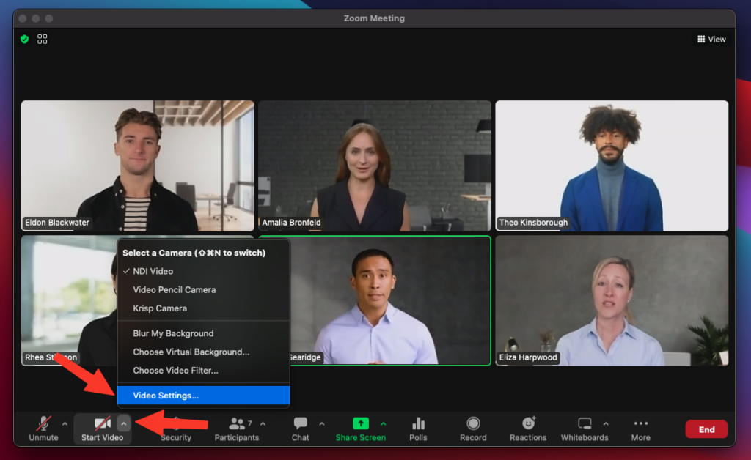Open Choose Video Filter...

204,371
